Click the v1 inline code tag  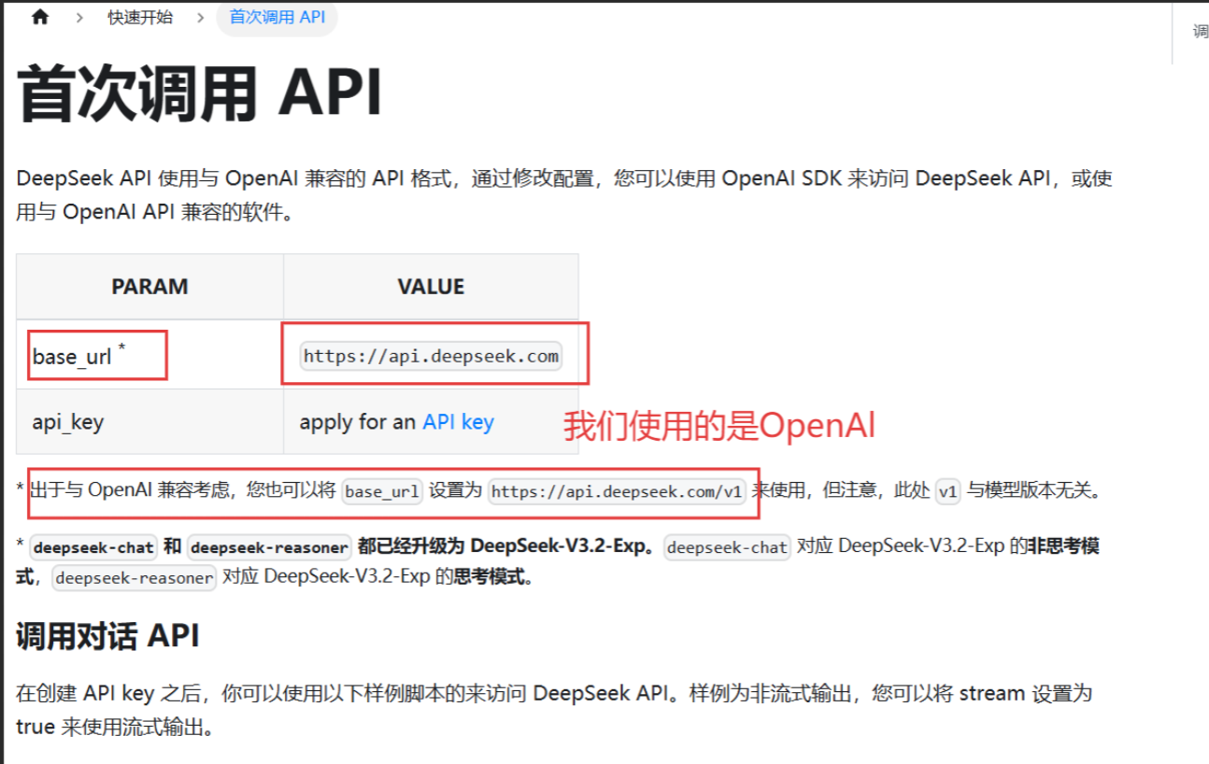[x=948, y=491]
